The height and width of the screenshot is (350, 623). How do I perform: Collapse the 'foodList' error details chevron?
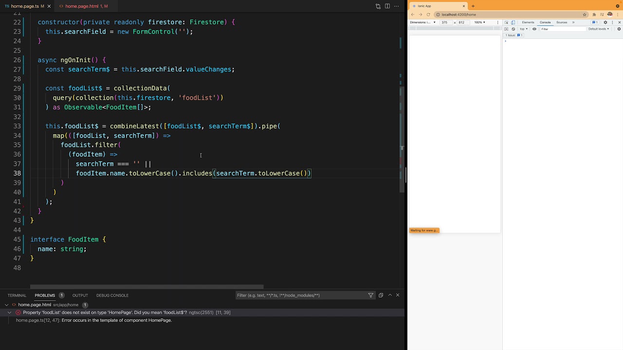[x=9, y=313]
